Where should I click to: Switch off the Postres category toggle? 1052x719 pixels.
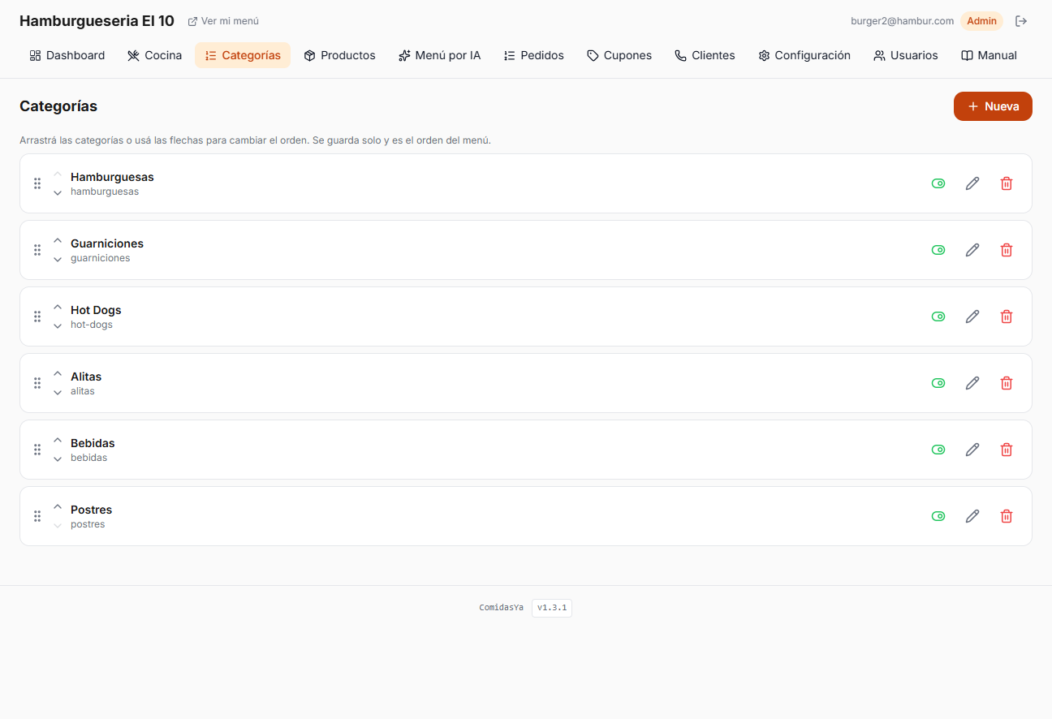(938, 516)
